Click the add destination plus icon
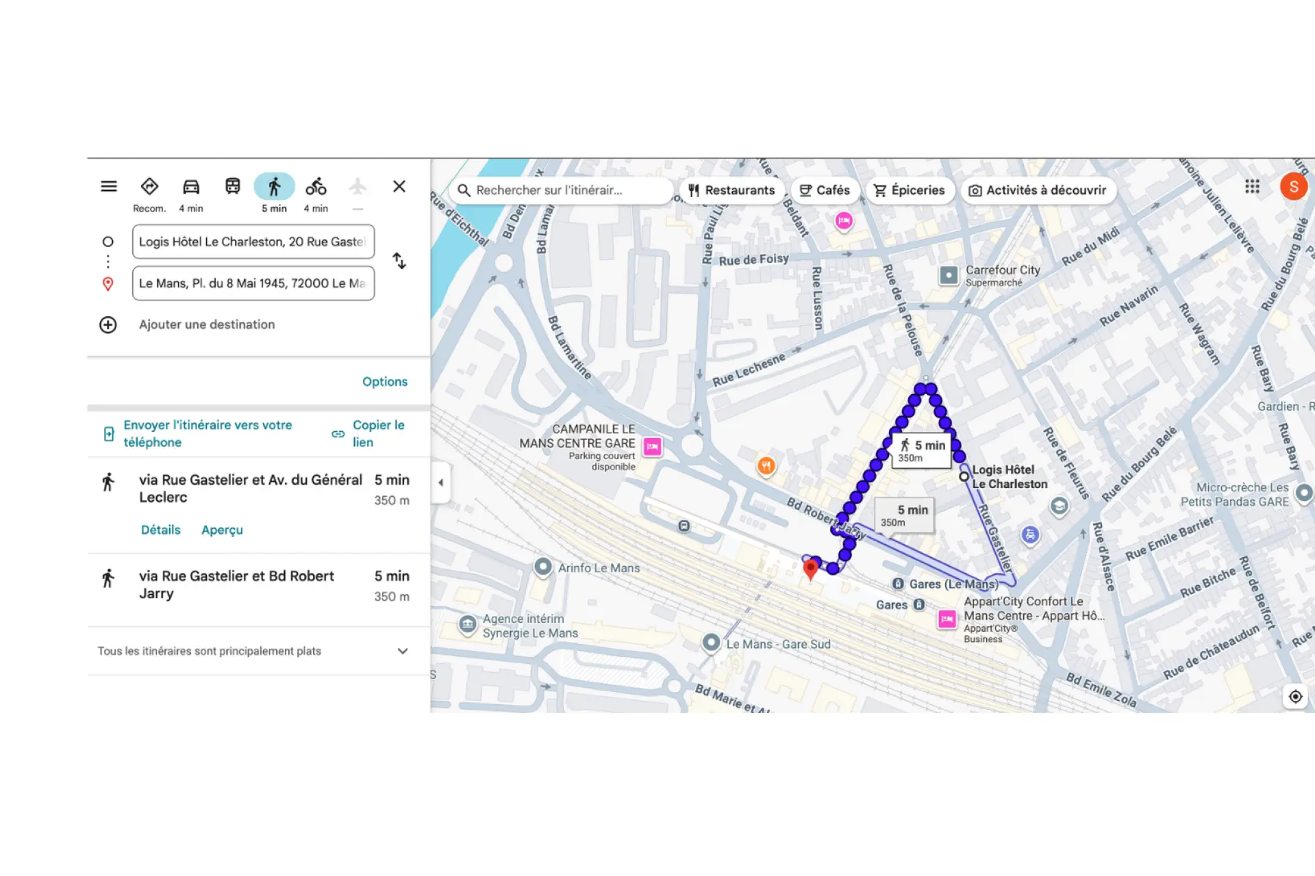Image resolution: width=1315 pixels, height=876 pixels. click(108, 324)
